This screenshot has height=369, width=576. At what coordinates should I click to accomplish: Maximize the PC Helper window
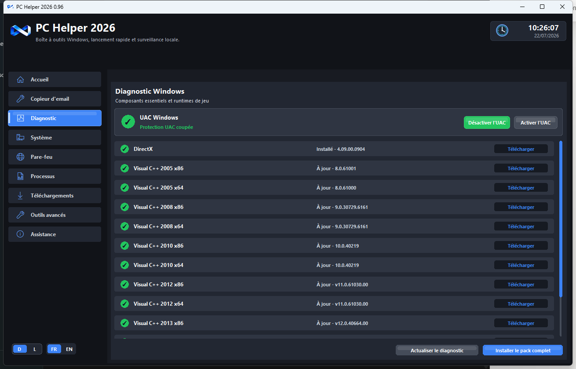coord(542,7)
